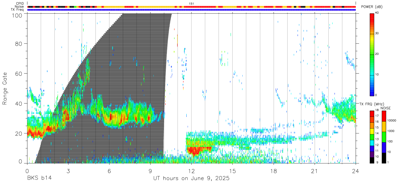The width and height of the screenshot is (400, 185).
Task: Click x-axis tick label "18"
Action: coord(274,171)
